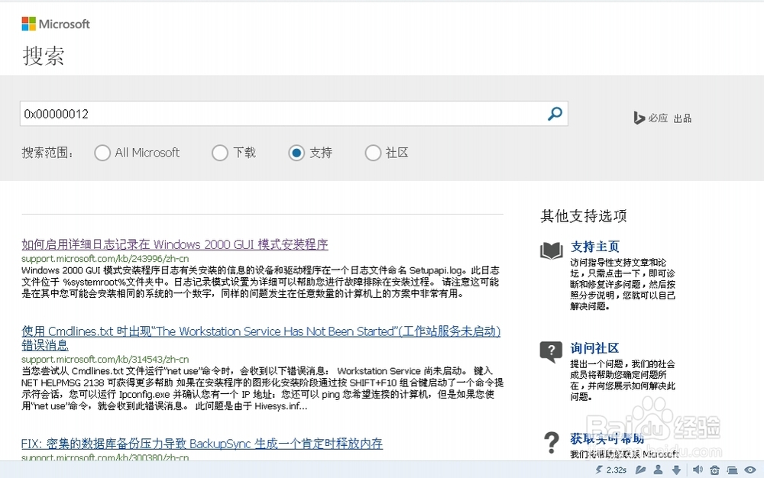
Task: Click the 2.32s load time text
Action: tap(617, 470)
